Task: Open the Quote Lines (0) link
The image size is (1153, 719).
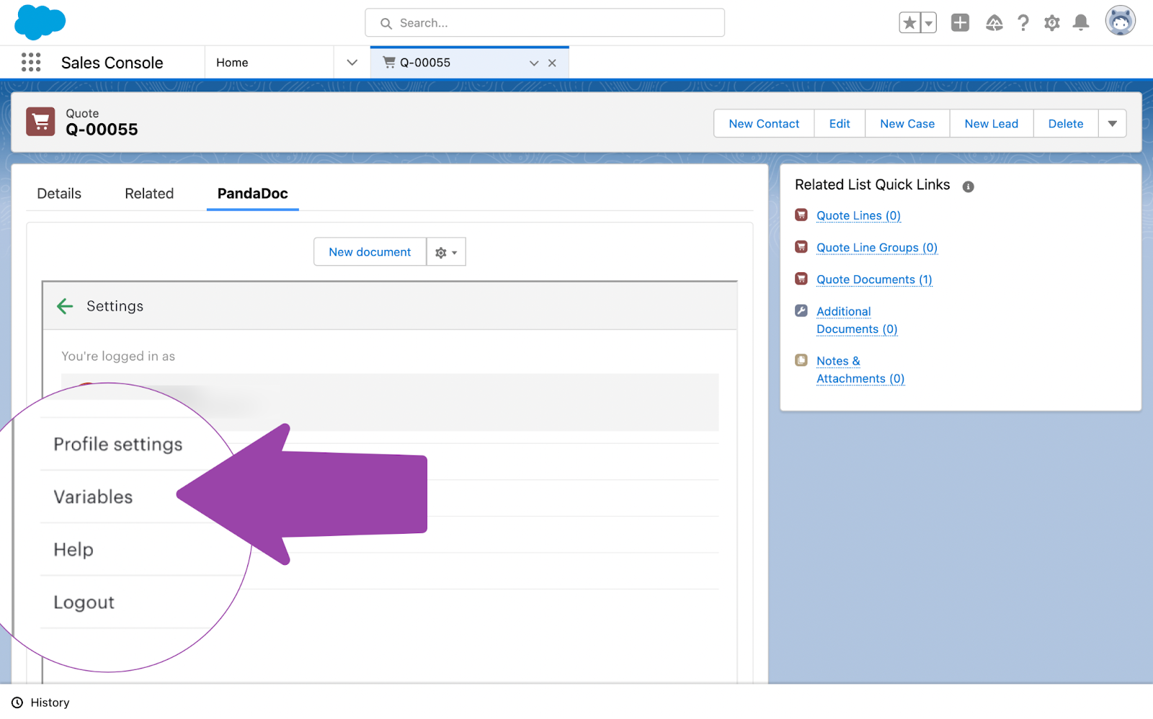Action: coord(858,215)
